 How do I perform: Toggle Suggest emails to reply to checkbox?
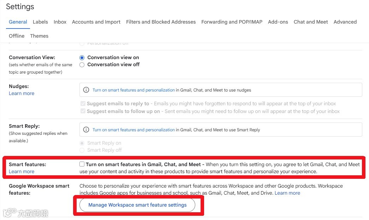pyautogui.click(x=83, y=103)
